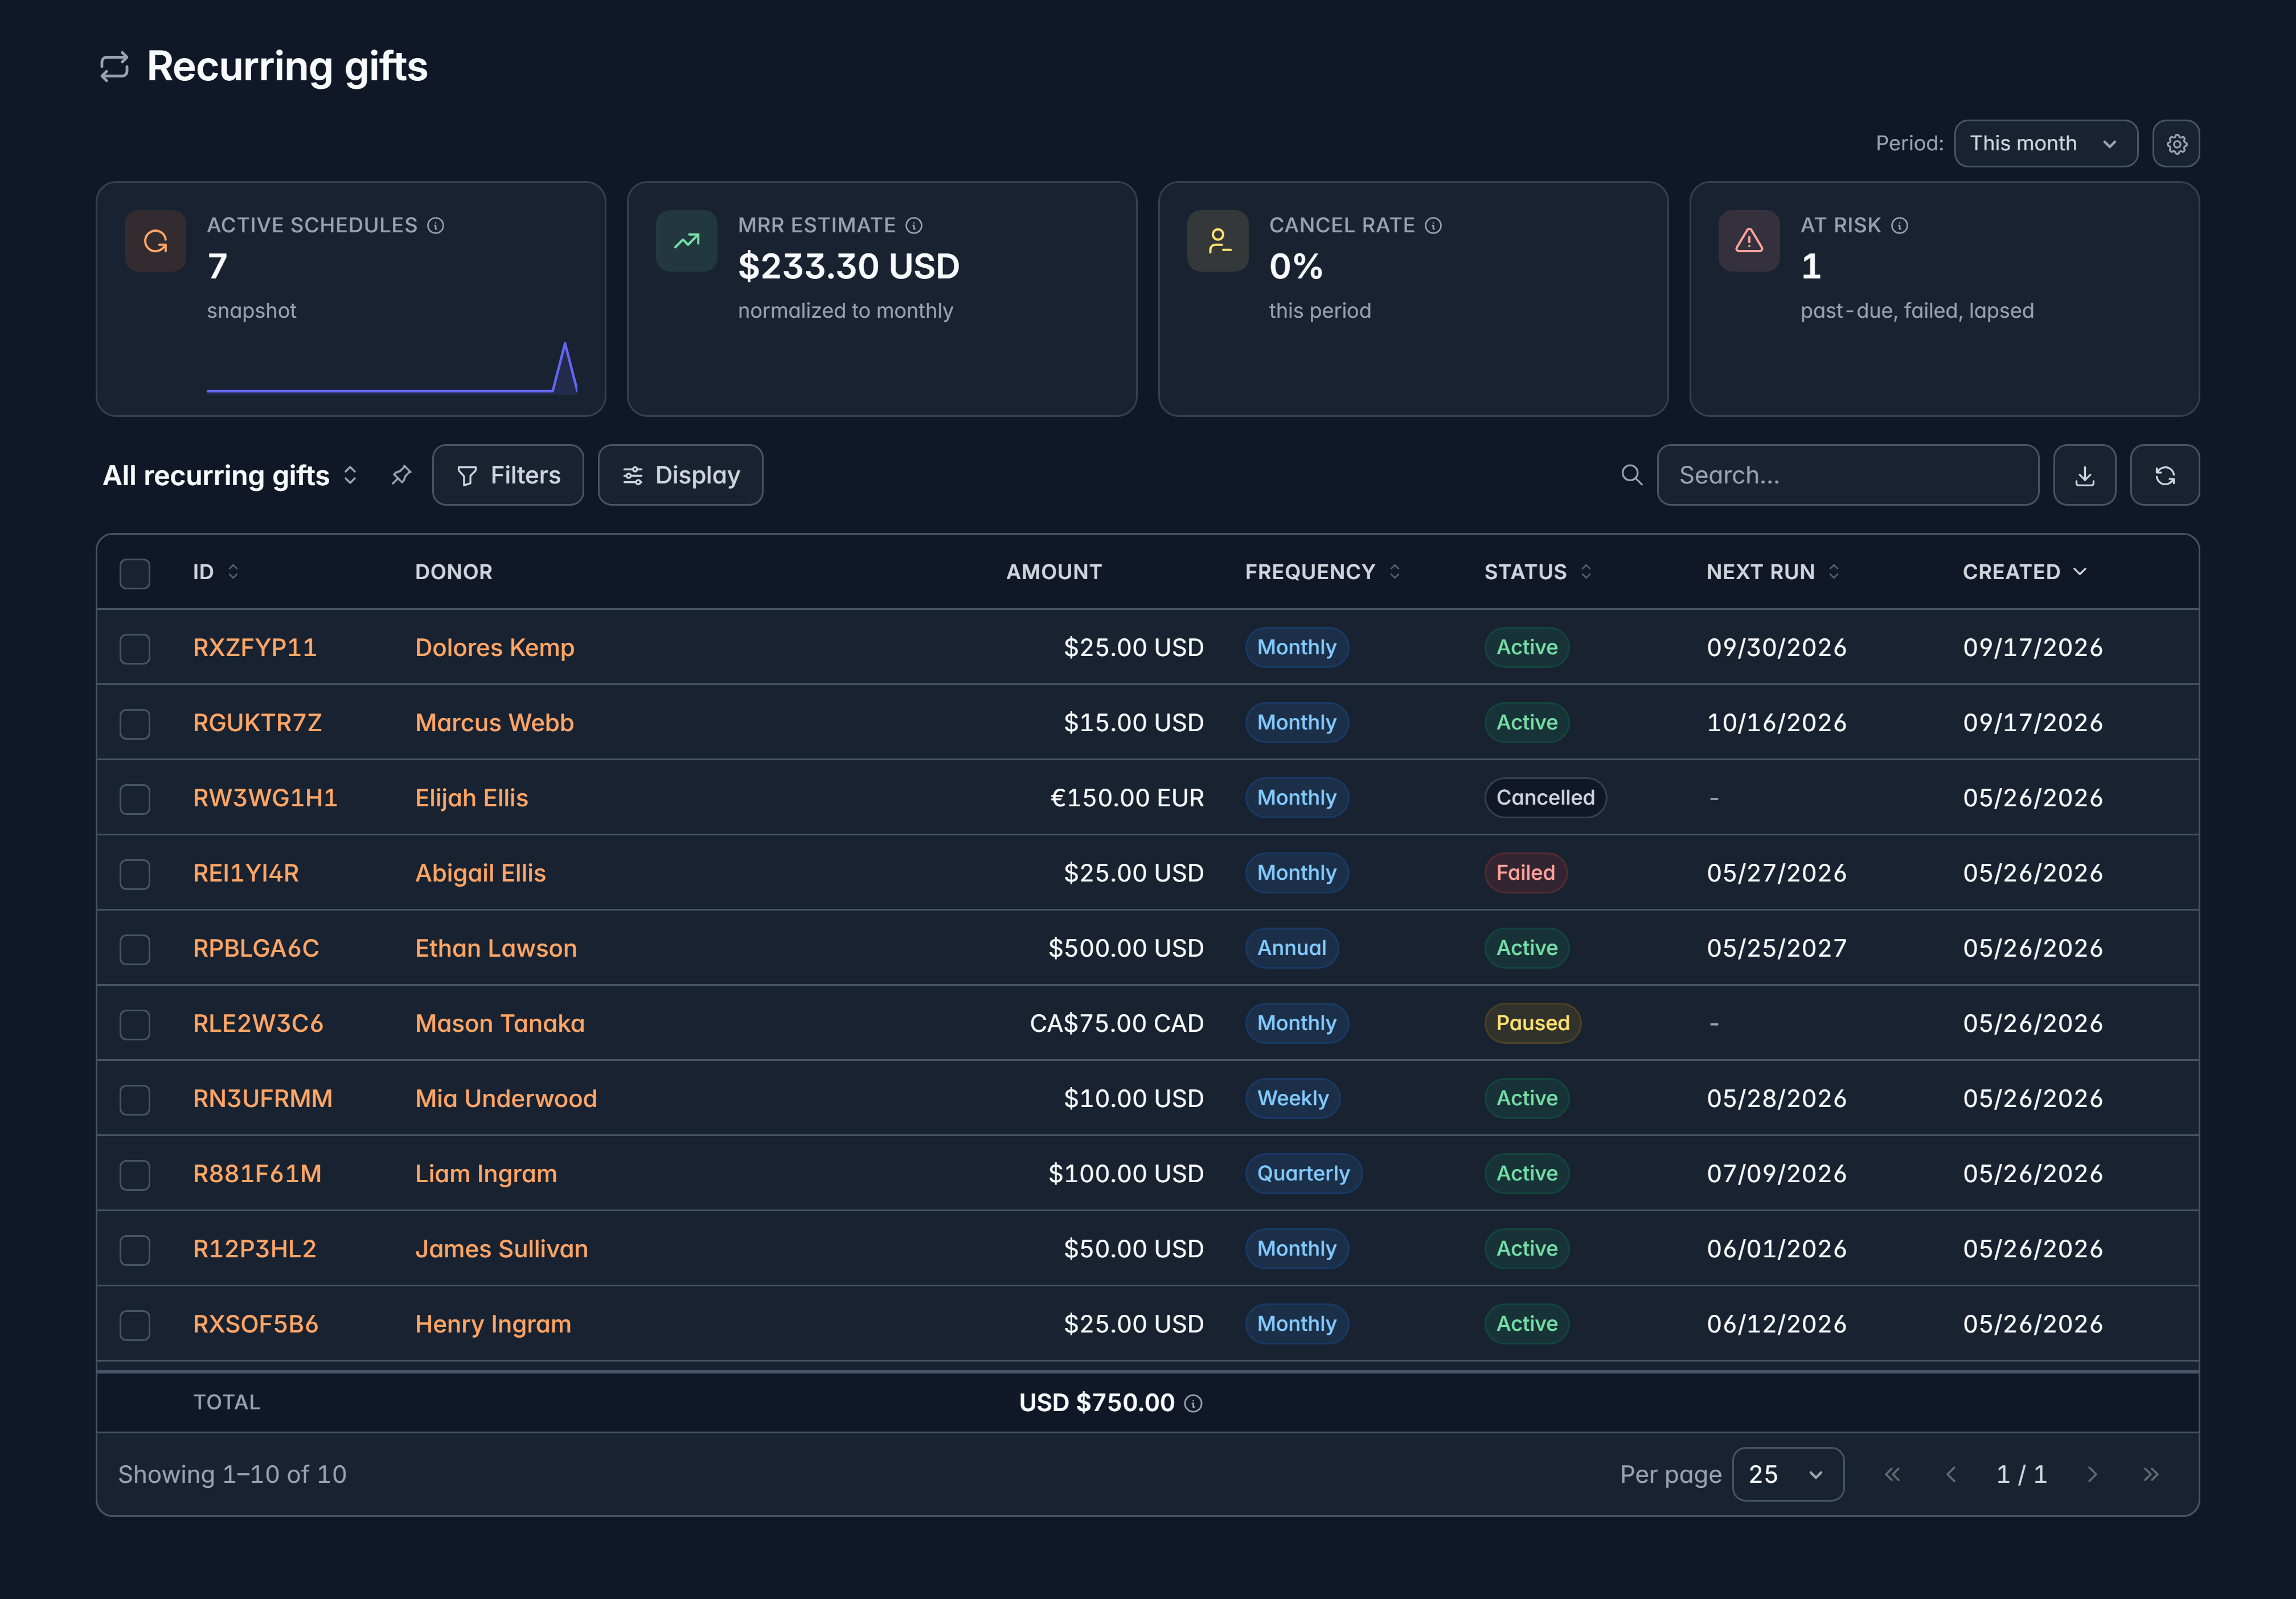Refresh the recurring gifts table
The width and height of the screenshot is (2296, 1599).
(2164, 475)
